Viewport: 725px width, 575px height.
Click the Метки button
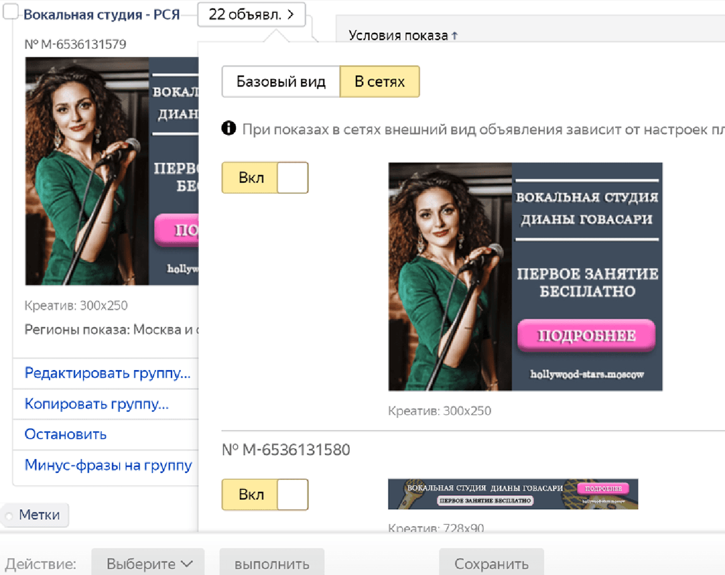[x=35, y=515]
